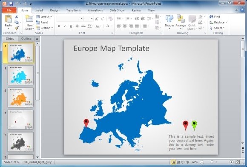Select the font color A swatch
Image resolution: width=247 pixels, height=167 pixels.
coord(108,26)
